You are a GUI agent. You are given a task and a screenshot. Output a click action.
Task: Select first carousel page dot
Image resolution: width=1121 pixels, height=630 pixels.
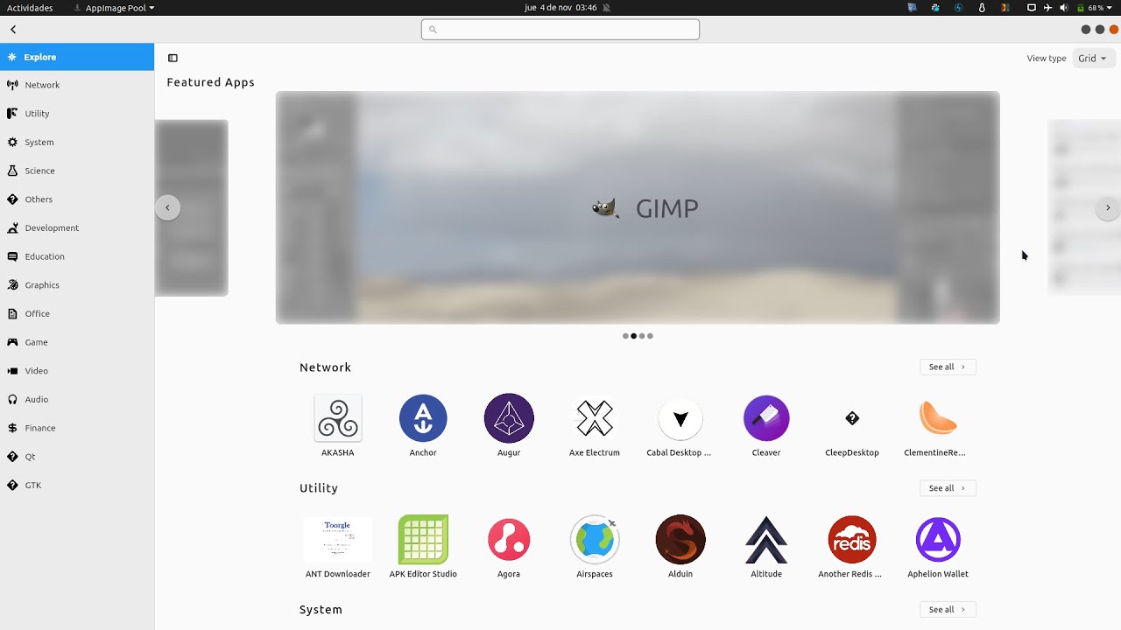(625, 336)
